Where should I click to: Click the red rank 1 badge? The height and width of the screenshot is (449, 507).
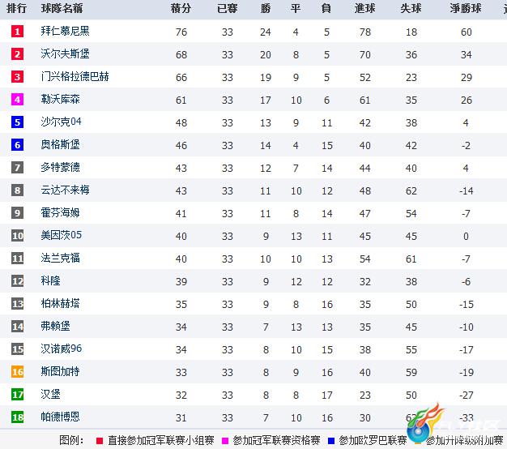(18, 32)
